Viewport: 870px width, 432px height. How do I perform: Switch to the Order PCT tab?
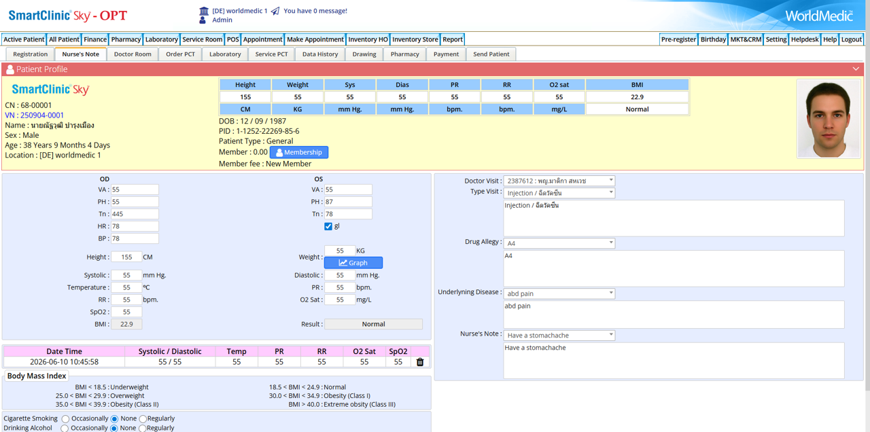(180, 54)
